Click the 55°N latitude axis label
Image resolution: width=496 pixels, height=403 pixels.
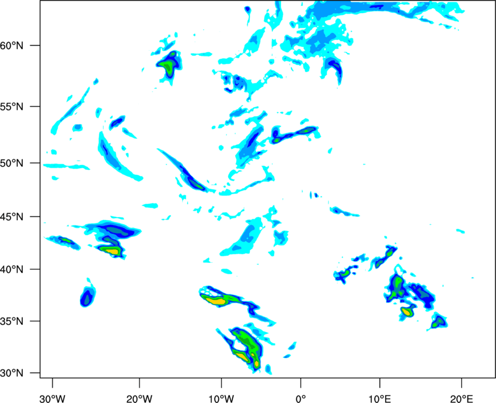(x=12, y=107)
